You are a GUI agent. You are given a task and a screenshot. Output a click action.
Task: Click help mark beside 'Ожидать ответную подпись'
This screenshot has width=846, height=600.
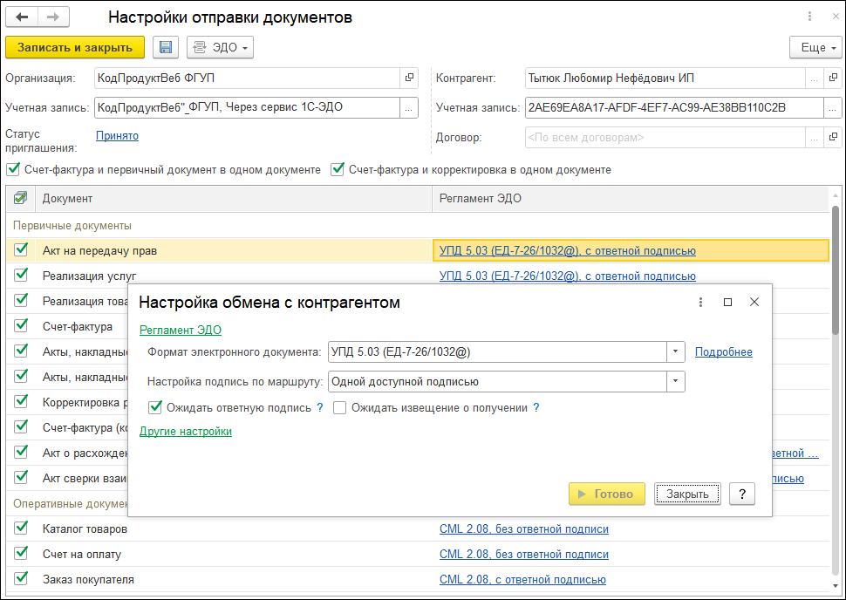[320, 407]
